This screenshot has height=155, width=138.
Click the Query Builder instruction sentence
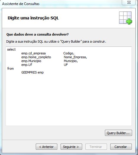56,41
